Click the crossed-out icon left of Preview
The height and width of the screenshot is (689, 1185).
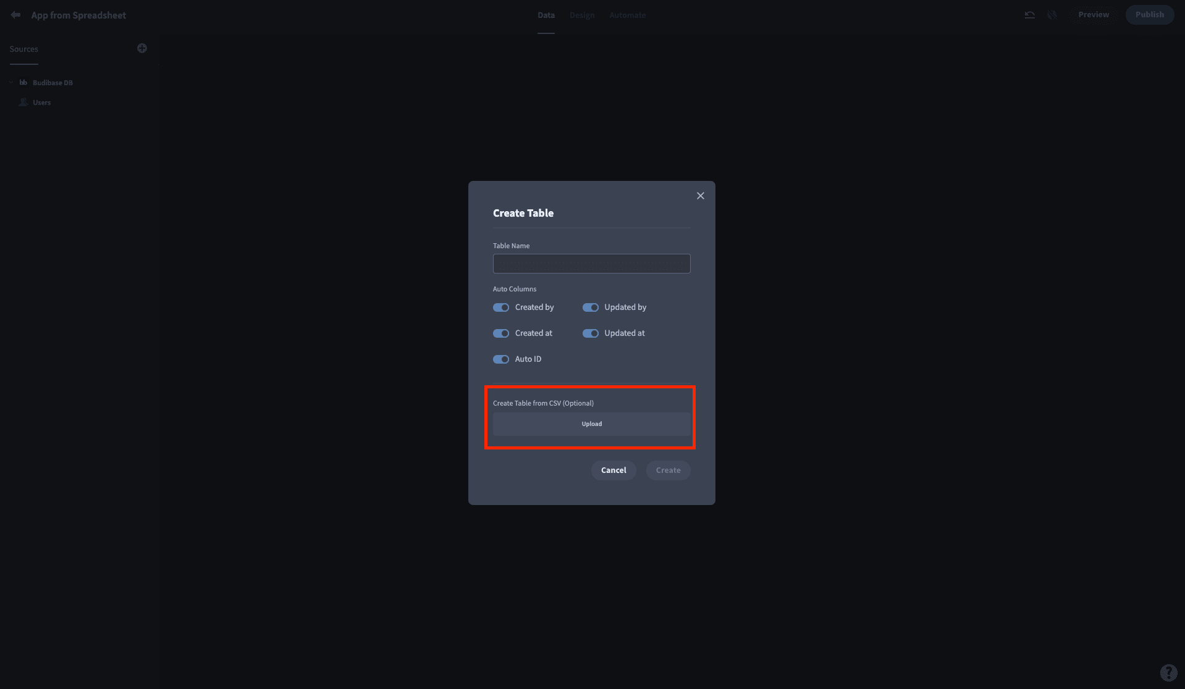(x=1052, y=15)
